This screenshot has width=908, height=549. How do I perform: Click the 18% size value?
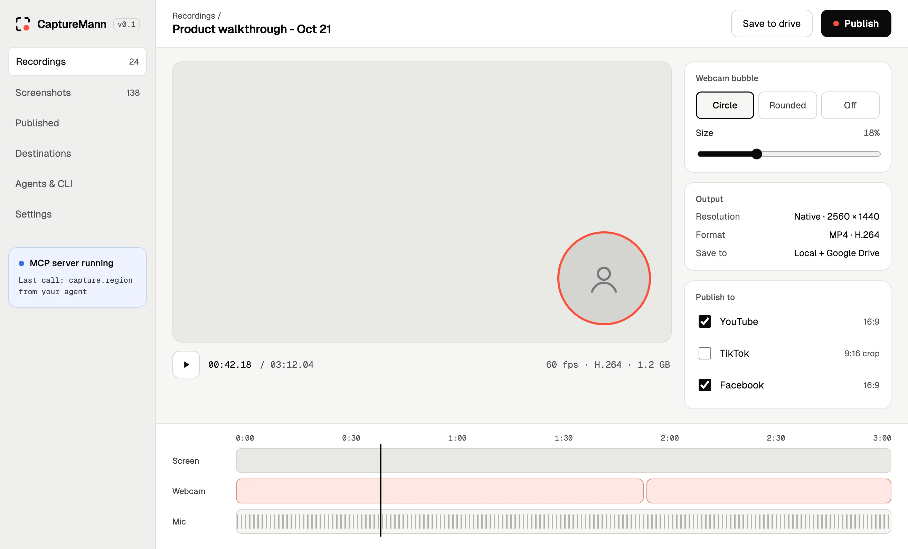[x=871, y=133]
